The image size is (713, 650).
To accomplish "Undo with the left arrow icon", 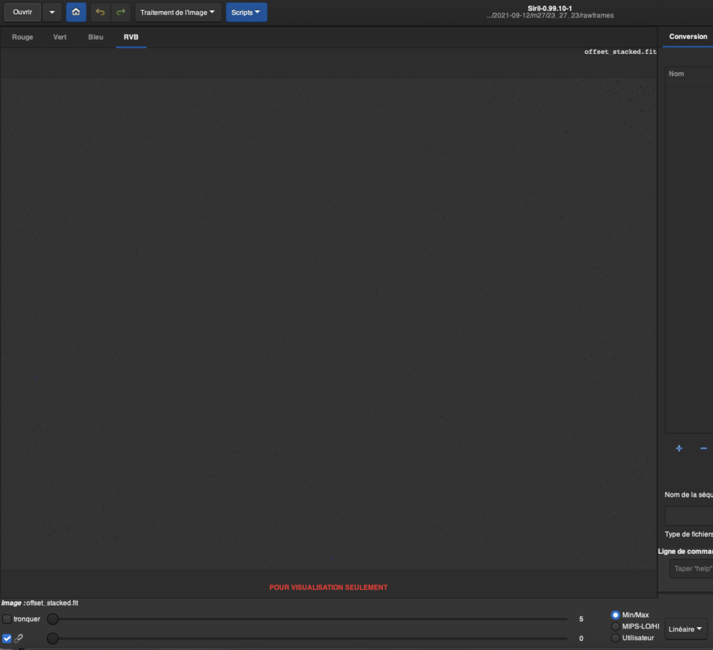I will tap(100, 12).
